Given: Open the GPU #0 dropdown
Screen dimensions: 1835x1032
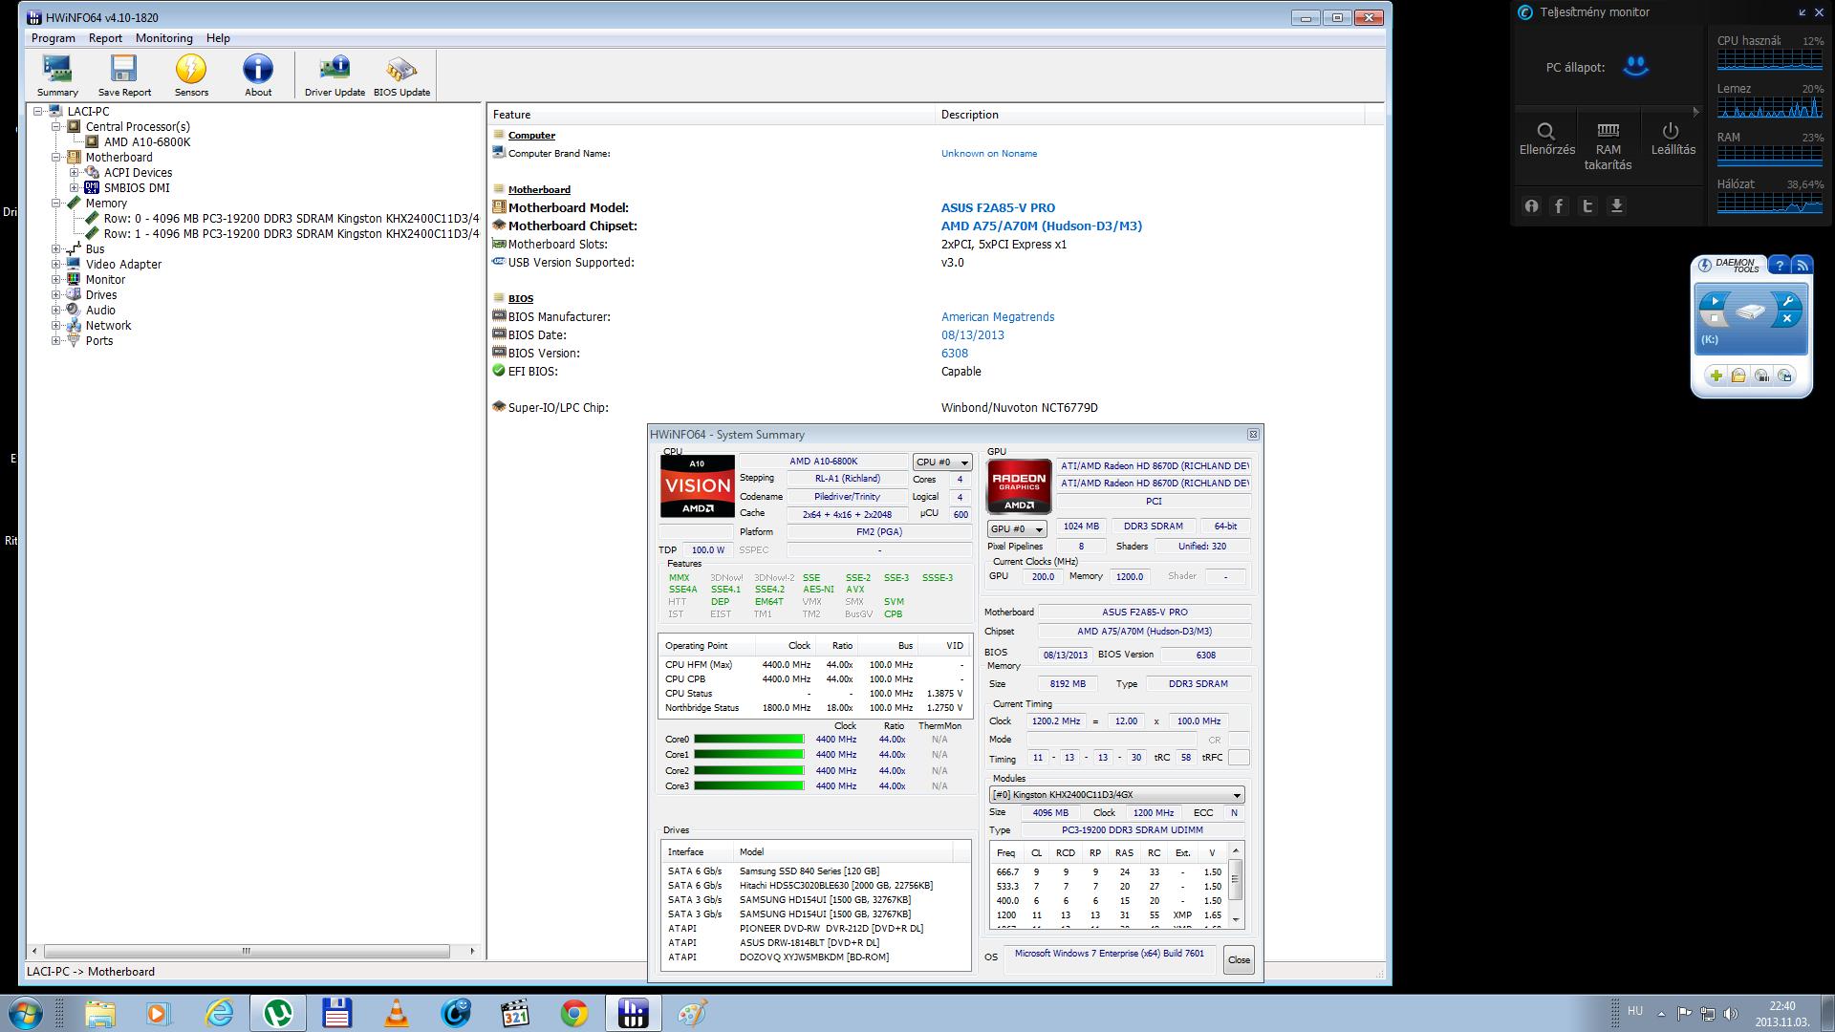Looking at the screenshot, I should [1017, 528].
